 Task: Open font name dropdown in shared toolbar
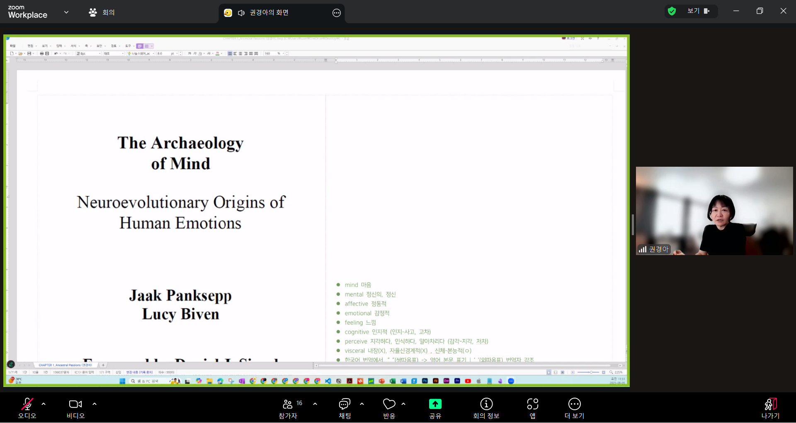tap(141, 53)
